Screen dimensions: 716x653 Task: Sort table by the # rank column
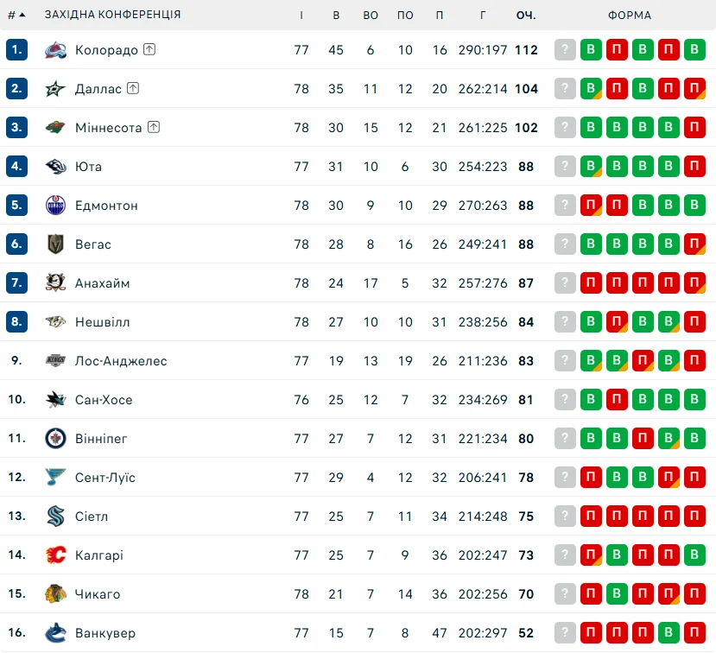point(16,15)
